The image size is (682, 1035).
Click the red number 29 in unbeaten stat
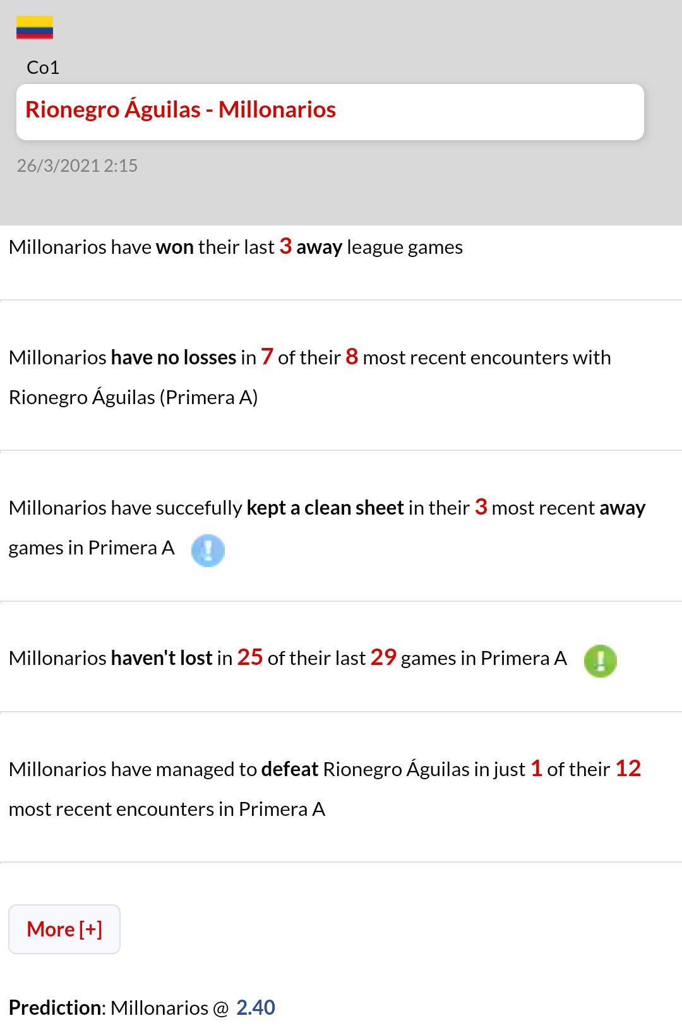click(x=383, y=657)
